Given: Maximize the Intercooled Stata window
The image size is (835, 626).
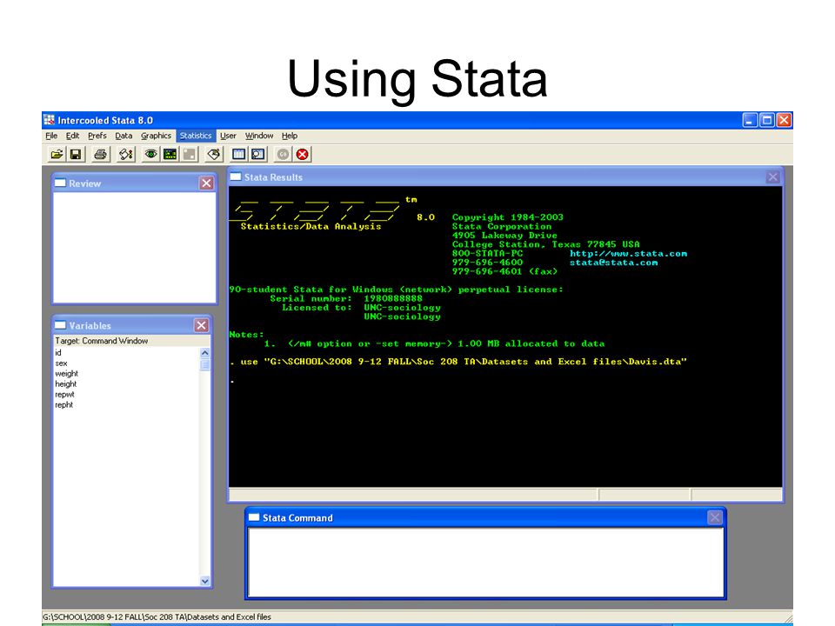Looking at the screenshot, I should [767, 120].
